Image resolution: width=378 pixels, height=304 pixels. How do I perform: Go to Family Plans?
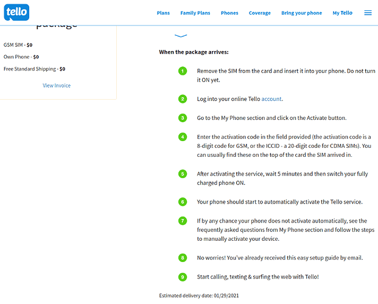(195, 13)
